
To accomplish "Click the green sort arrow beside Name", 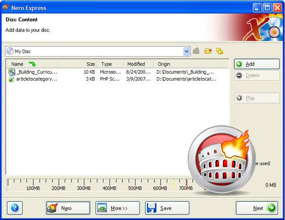I will pos(32,64).
